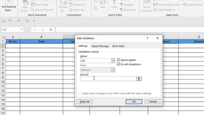Click the email quick access icon

tap(27, 21)
